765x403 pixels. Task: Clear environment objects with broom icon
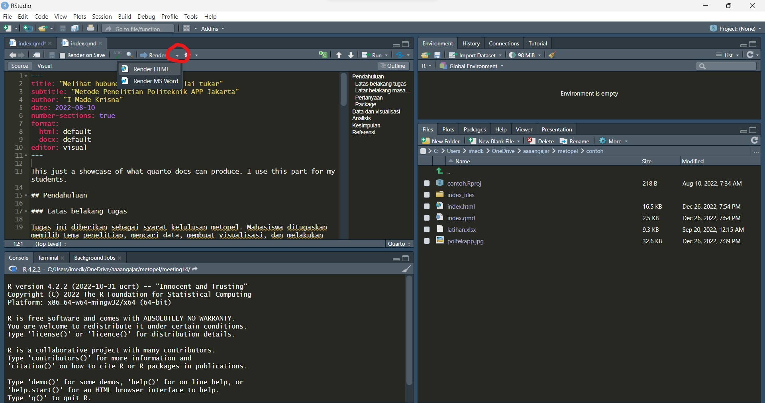click(552, 55)
